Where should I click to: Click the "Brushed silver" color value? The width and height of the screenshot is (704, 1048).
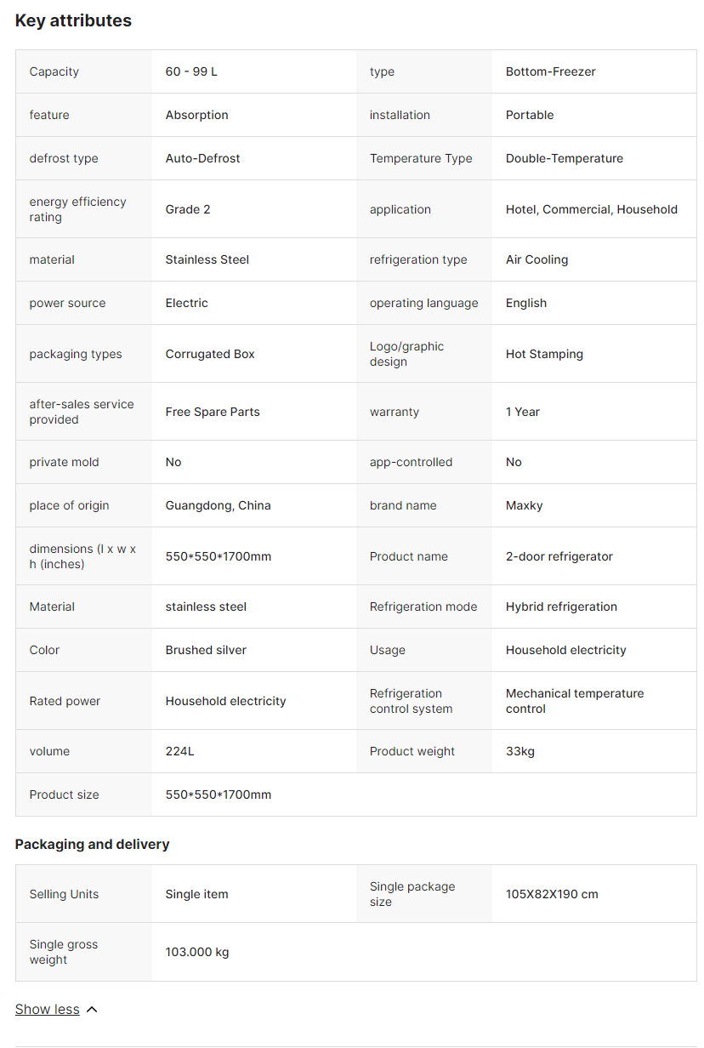[206, 650]
